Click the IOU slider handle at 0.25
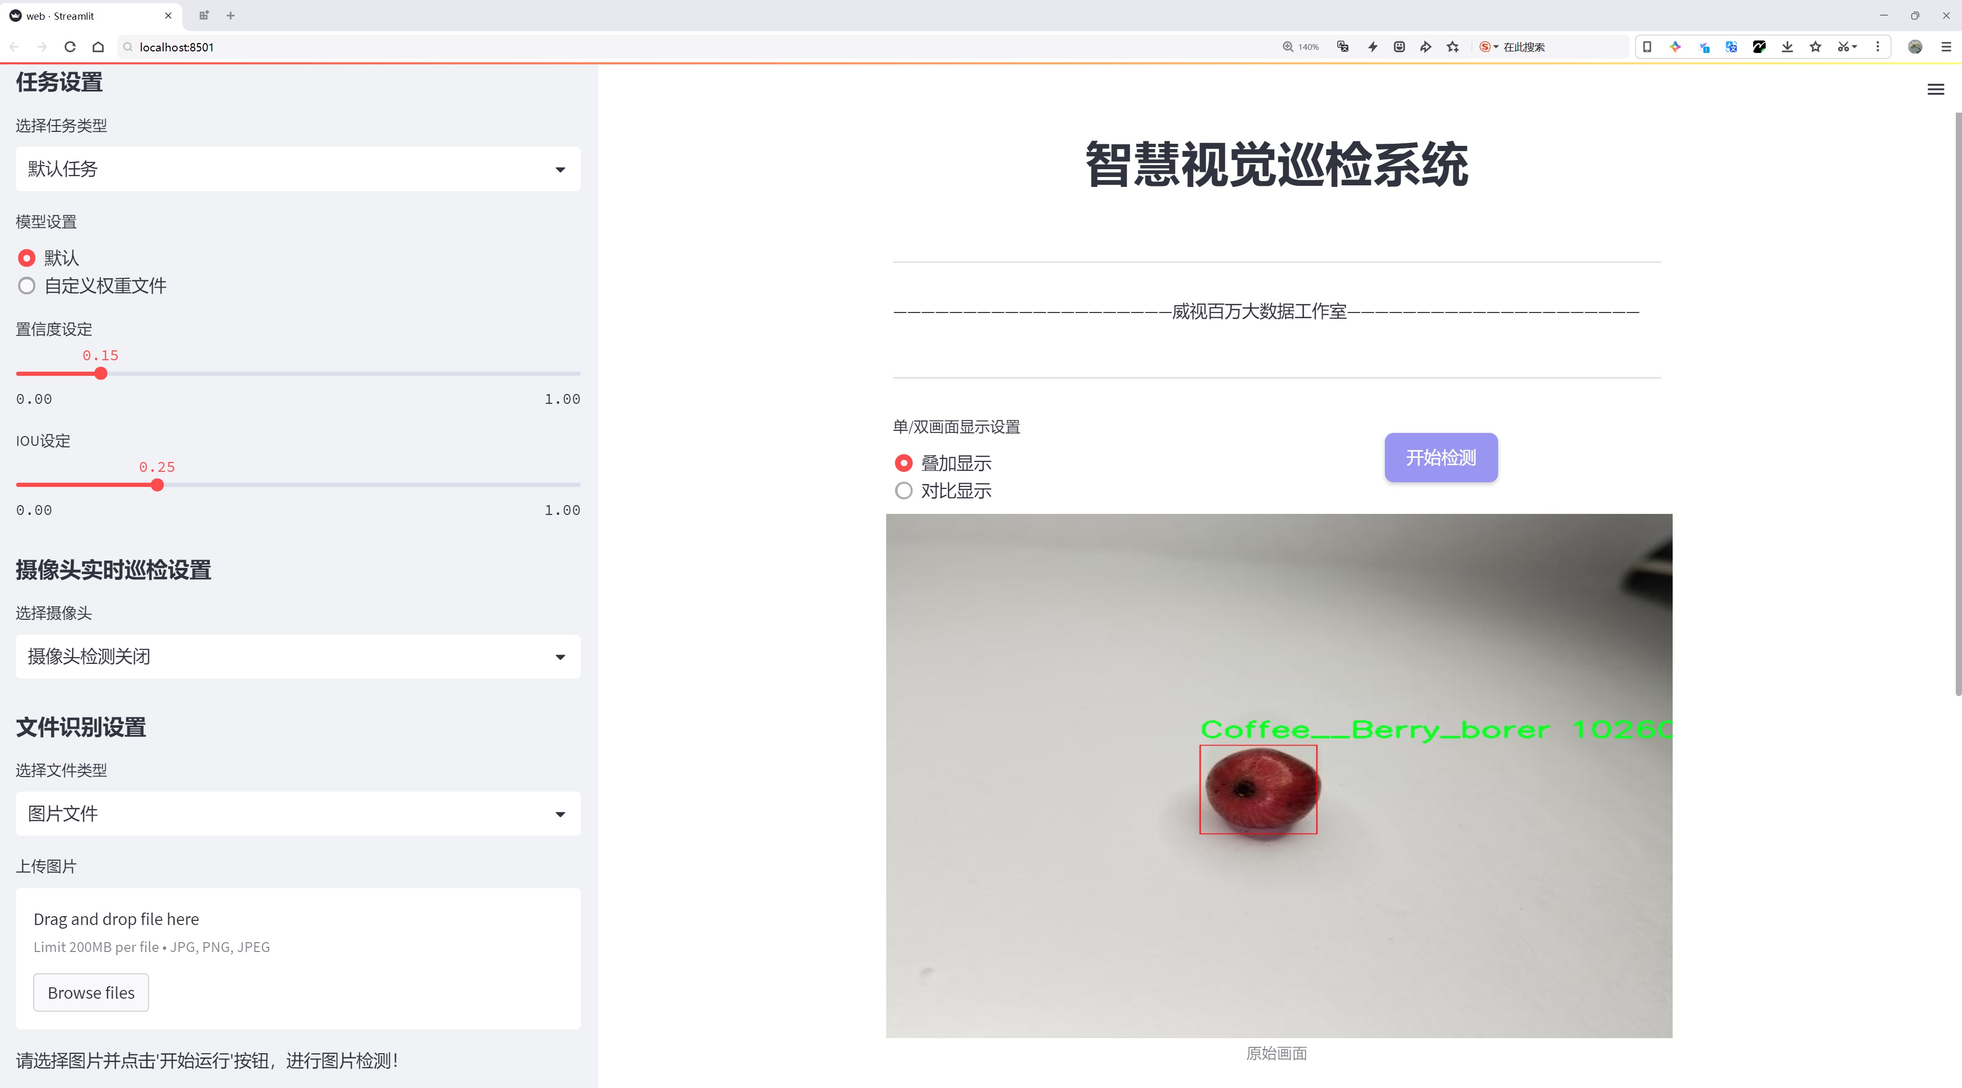Image resolution: width=1962 pixels, height=1088 pixels. point(157,485)
